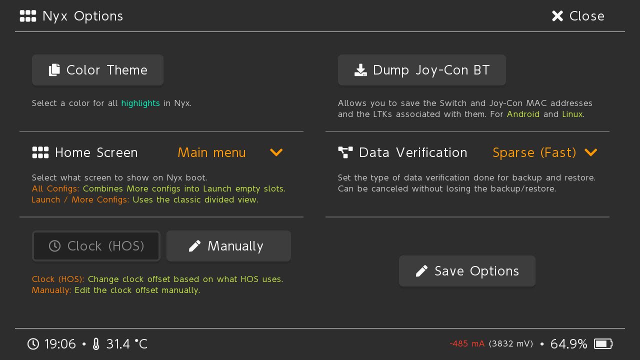Screen dimensions: 640x360
Task: Click the 'All Configs:' description label
Action: click(x=55, y=189)
